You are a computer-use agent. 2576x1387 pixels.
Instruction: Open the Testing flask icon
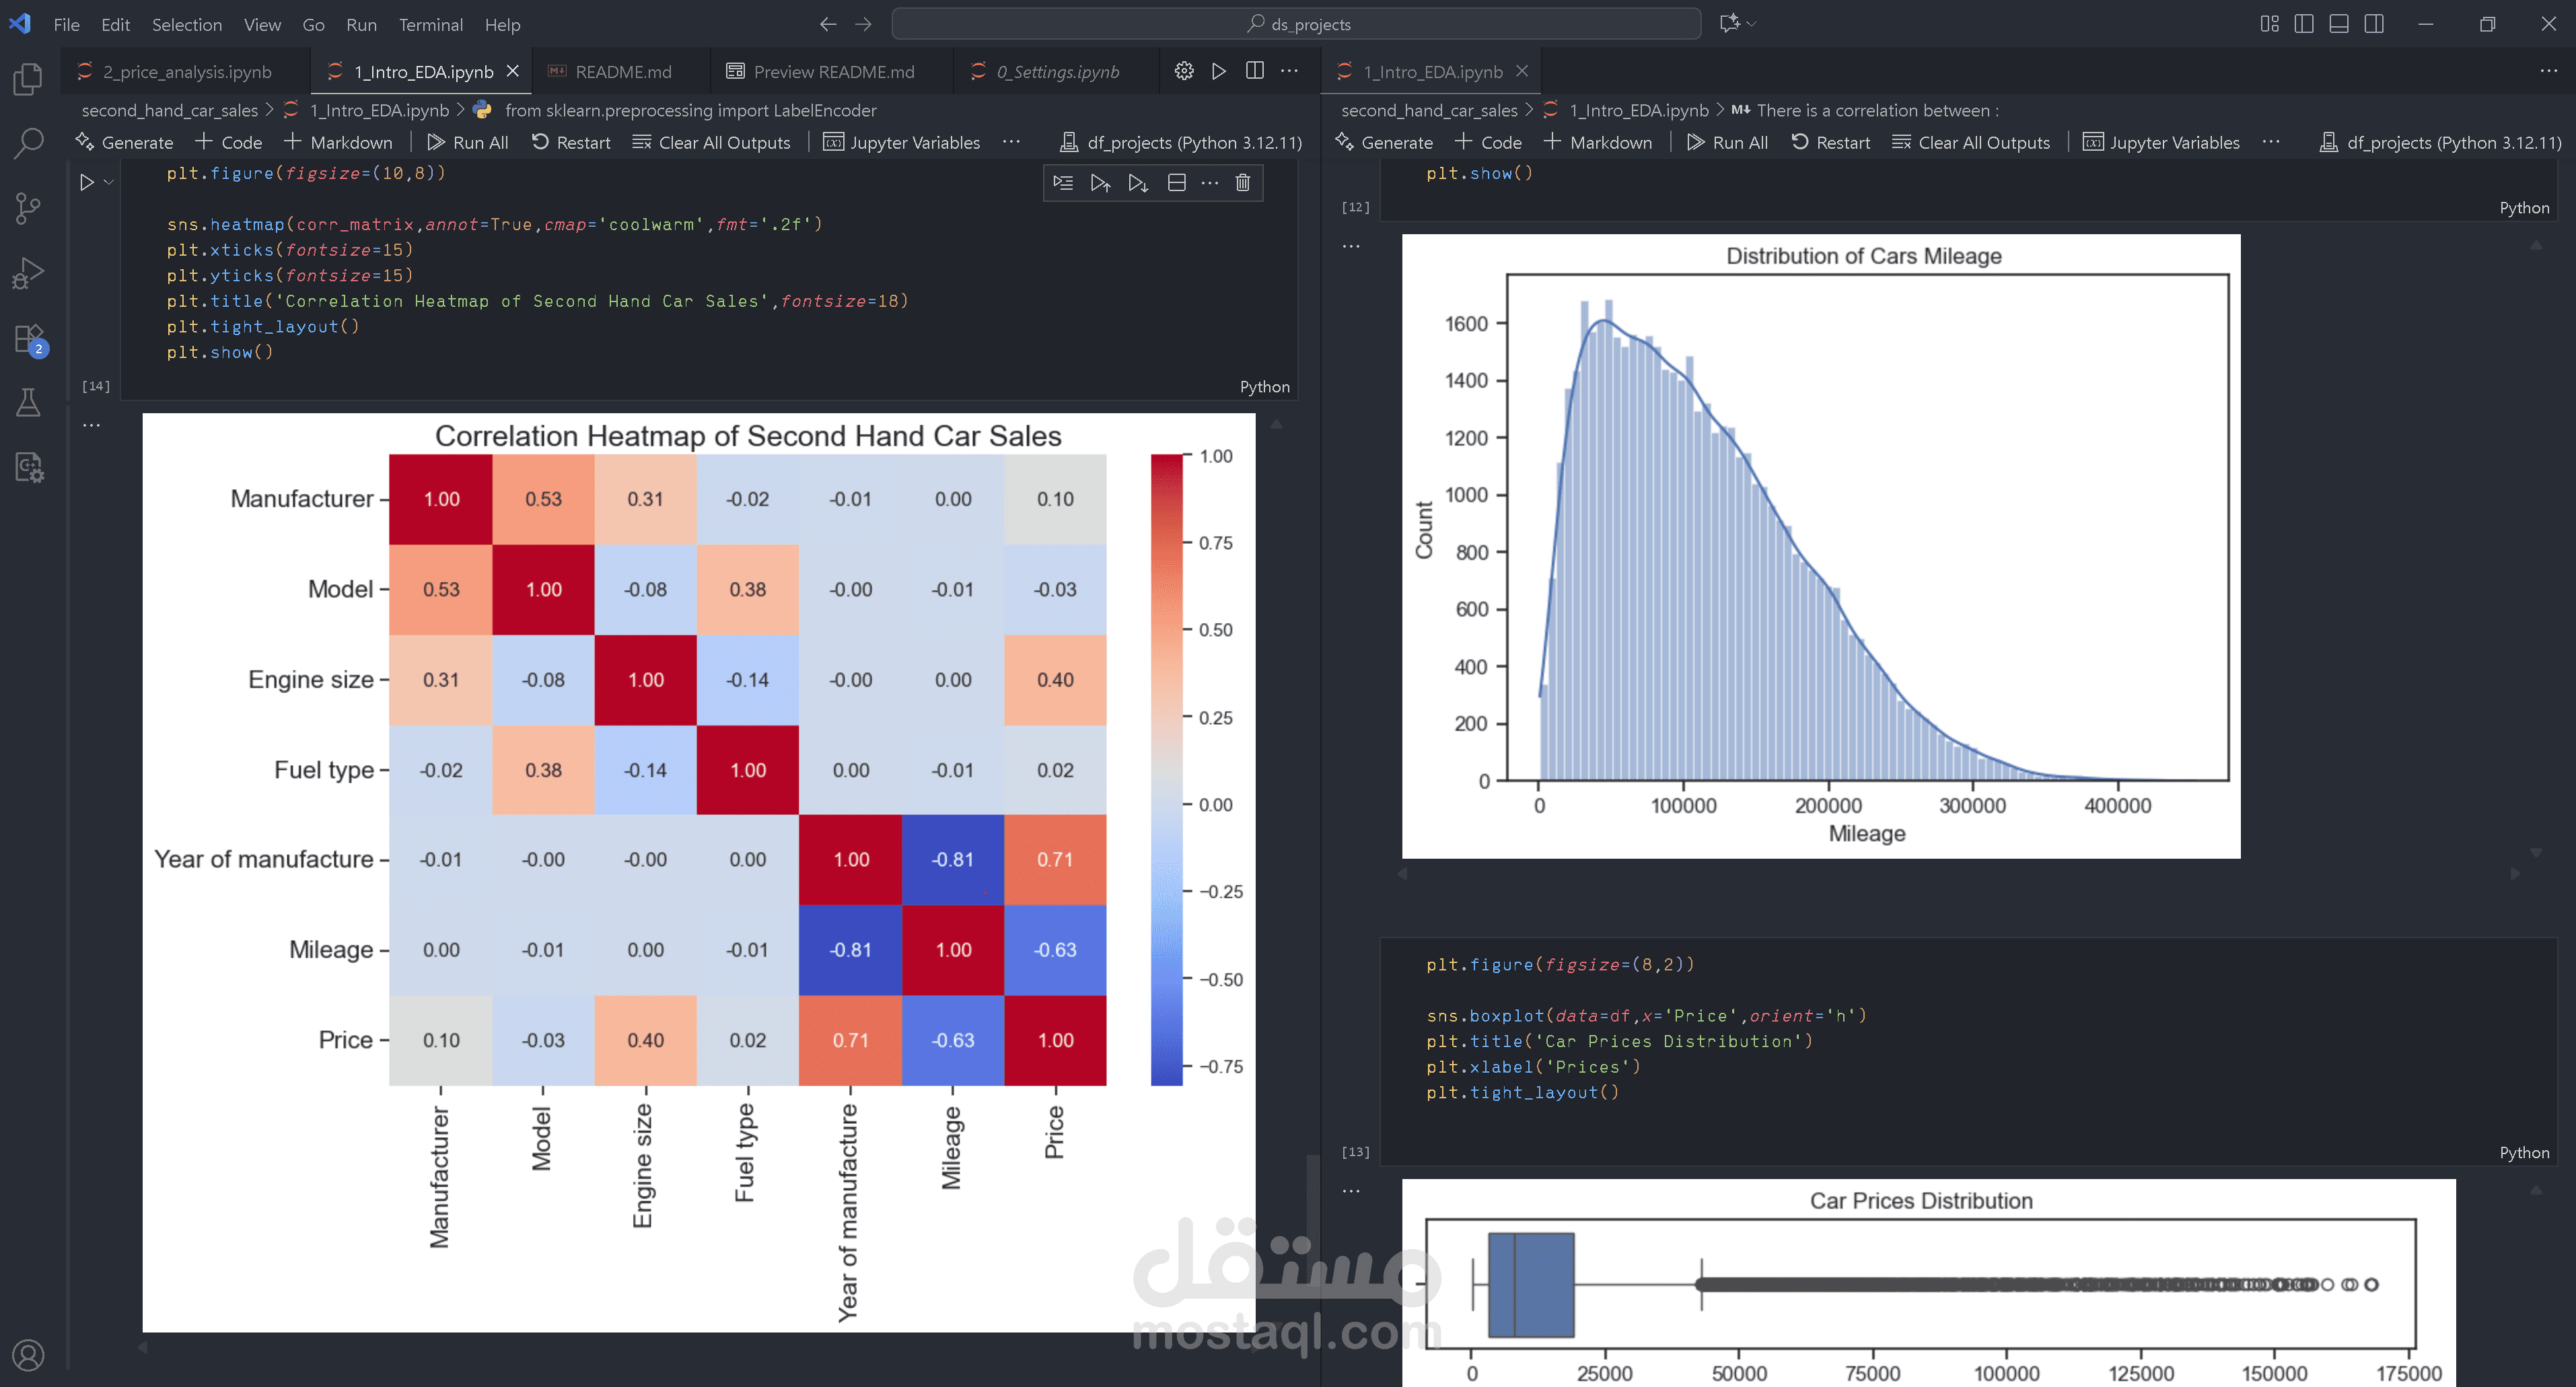pos(28,402)
